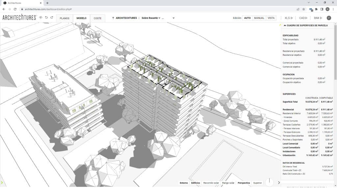Click the Edificios view option
Screen dimensions: 337x190
click(196, 183)
